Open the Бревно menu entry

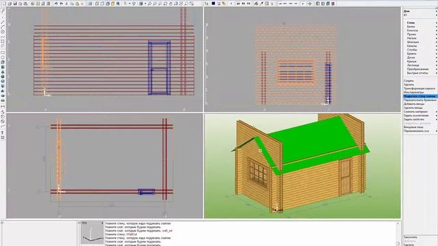click(x=422, y=53)
